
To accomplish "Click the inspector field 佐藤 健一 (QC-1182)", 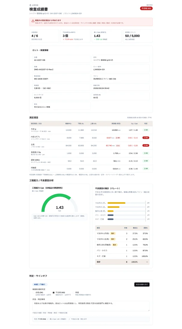I will pyautogui.click(x=61, y=87).
